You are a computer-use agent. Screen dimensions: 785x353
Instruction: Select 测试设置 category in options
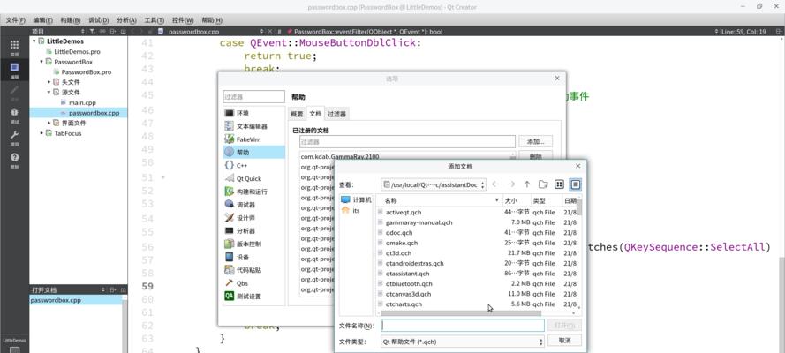click(x=253, y=296)
